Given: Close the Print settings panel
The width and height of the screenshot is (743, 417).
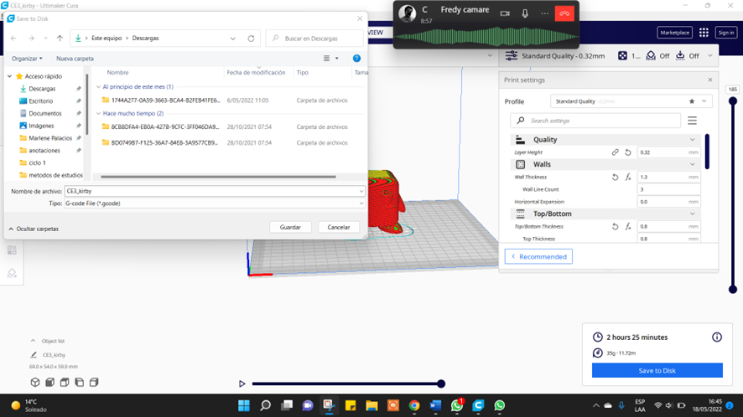Looking at the screenshot, I should coord(709,80).
